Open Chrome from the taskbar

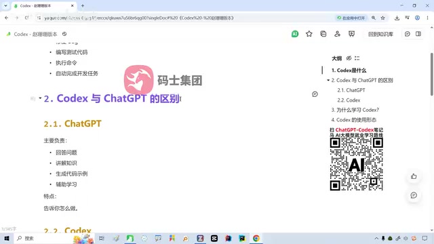256,238
